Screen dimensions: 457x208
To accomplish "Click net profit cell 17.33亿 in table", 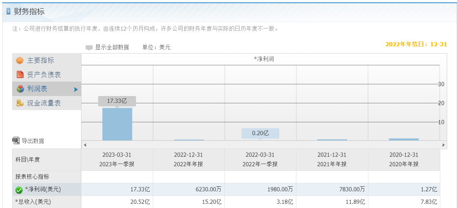I will tap(117, 190).
